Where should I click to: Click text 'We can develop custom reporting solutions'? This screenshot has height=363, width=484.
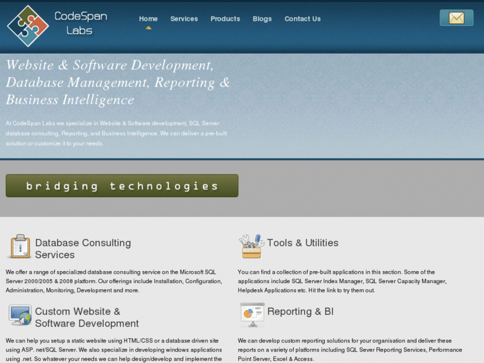[x=350, y=350]
